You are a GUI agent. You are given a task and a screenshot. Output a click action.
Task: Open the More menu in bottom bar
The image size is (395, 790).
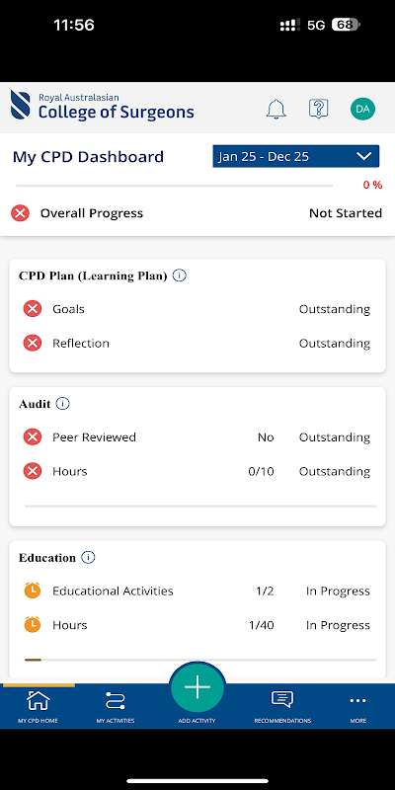pos(358,706)
